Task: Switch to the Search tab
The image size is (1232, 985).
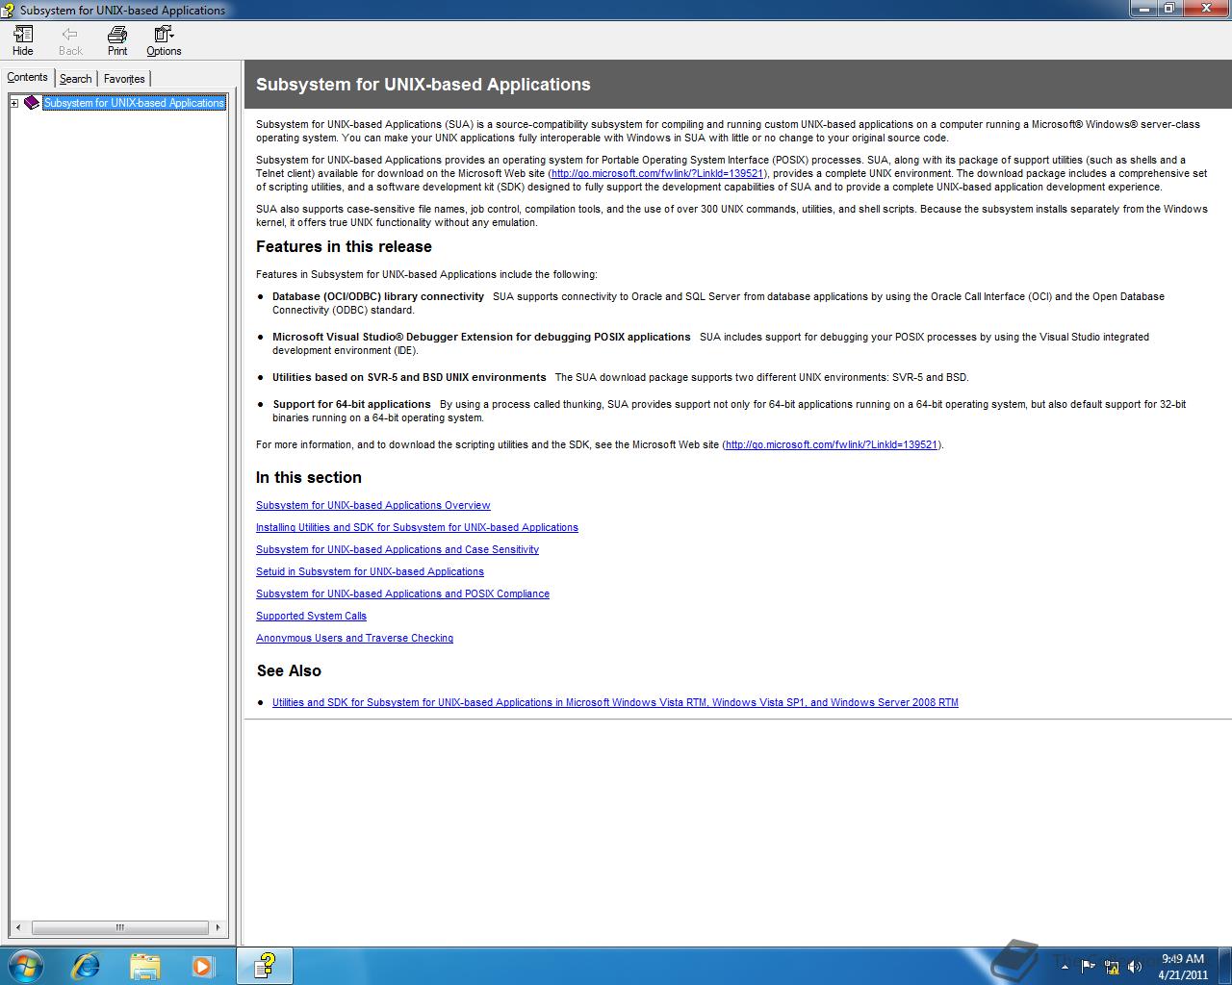Action: tap(75, 79)
